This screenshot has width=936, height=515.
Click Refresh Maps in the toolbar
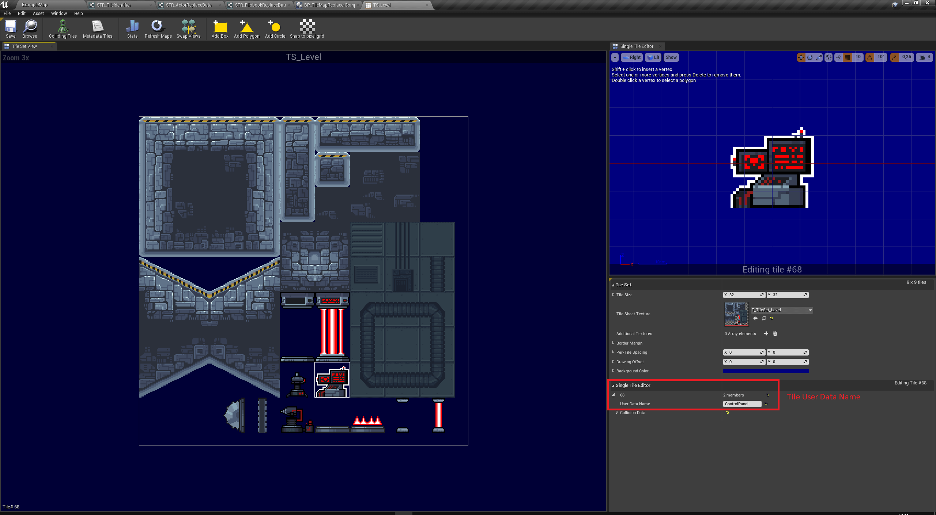click(158, 29)
